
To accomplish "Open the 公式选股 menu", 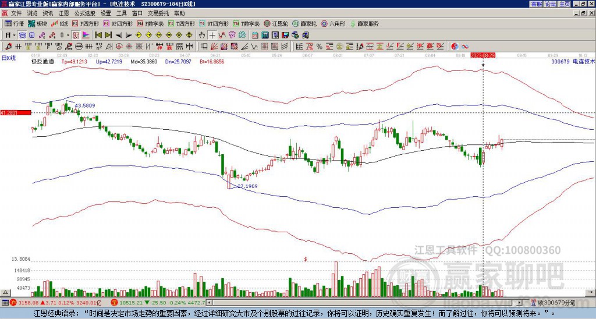I will click(85, 13).
